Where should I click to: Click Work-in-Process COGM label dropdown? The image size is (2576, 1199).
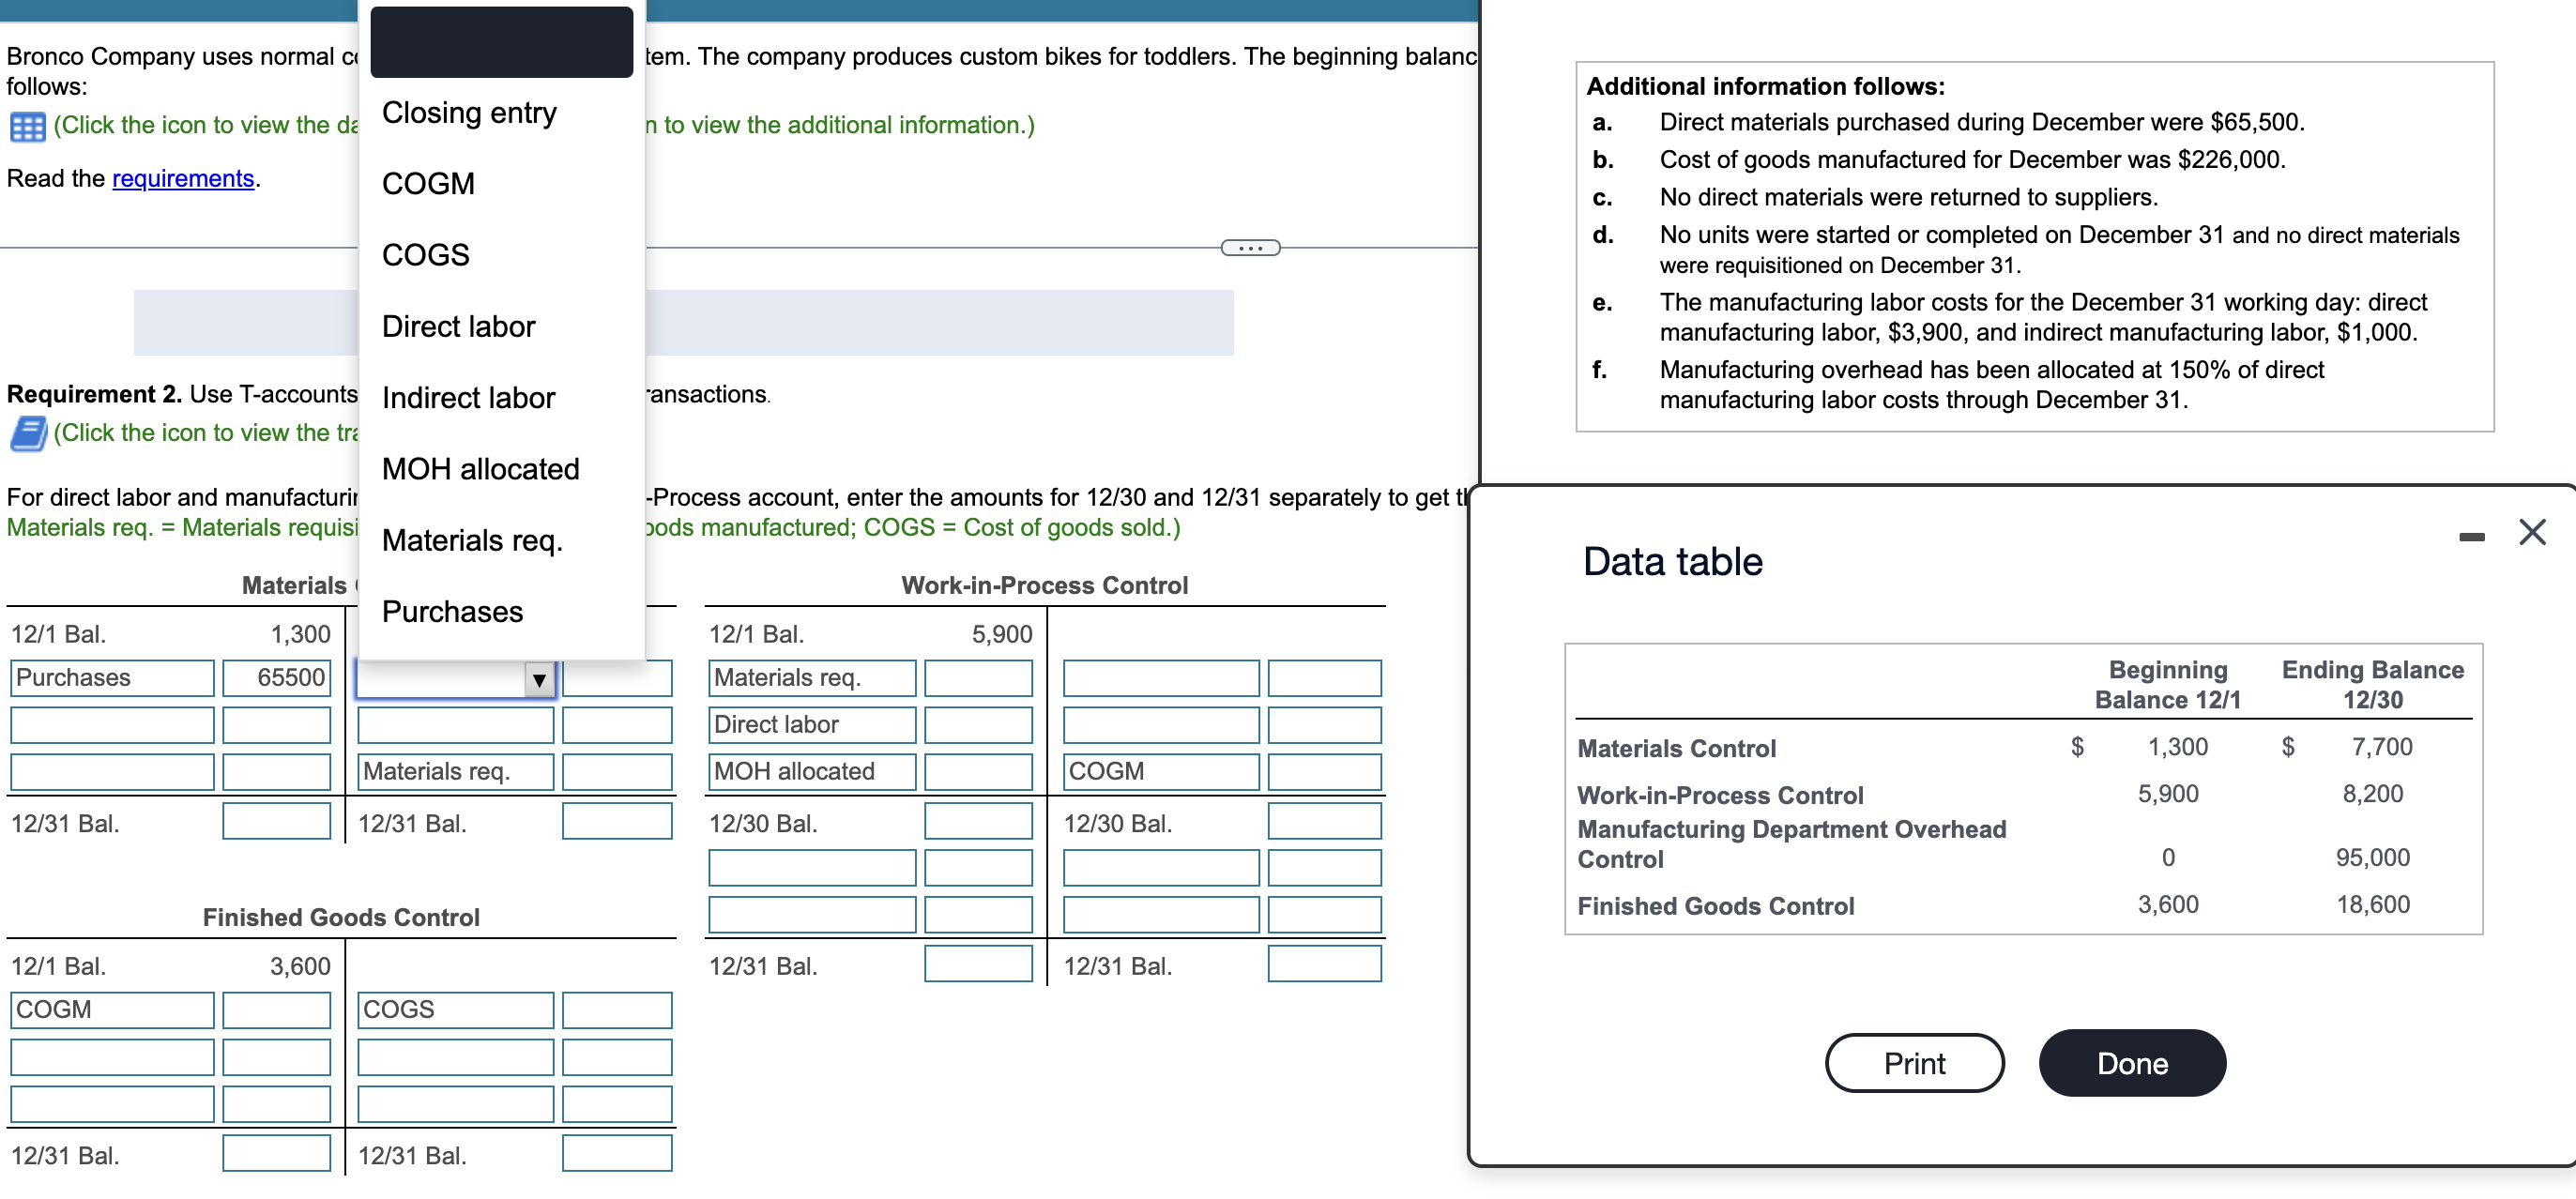click(x=1160, y=772)
